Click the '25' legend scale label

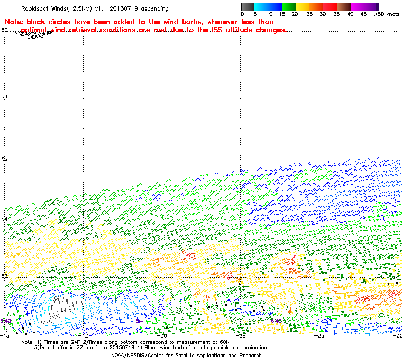pyautogui.click(x=309, y=14)
